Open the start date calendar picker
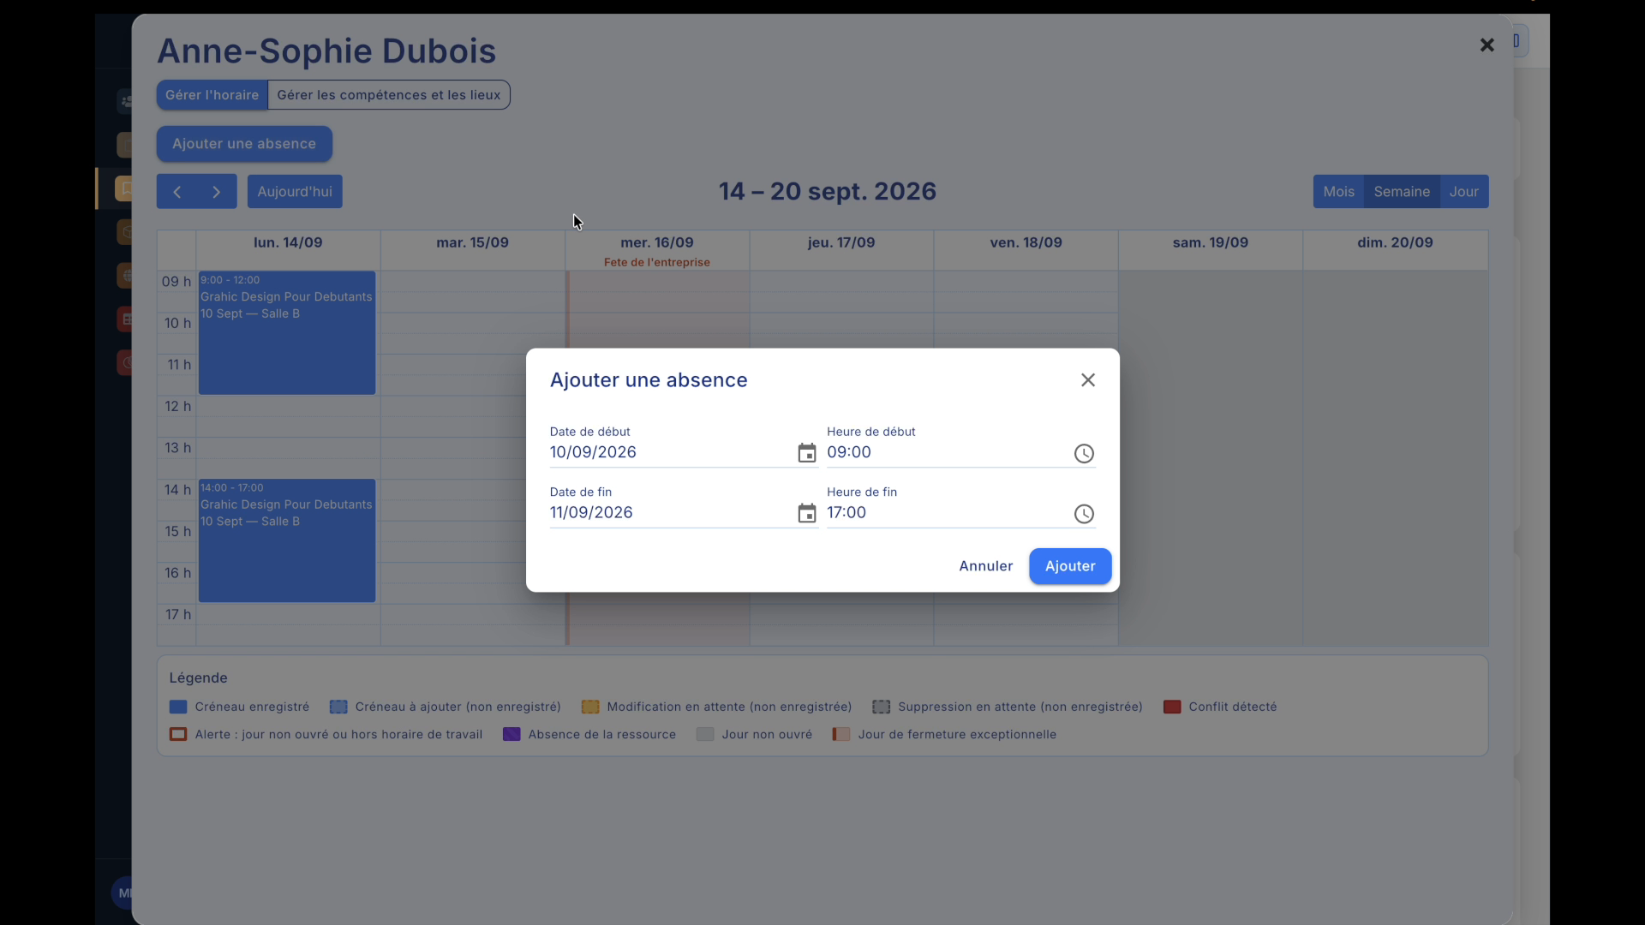This screenshot has height=925, width=1645. [x=806, y=453]
